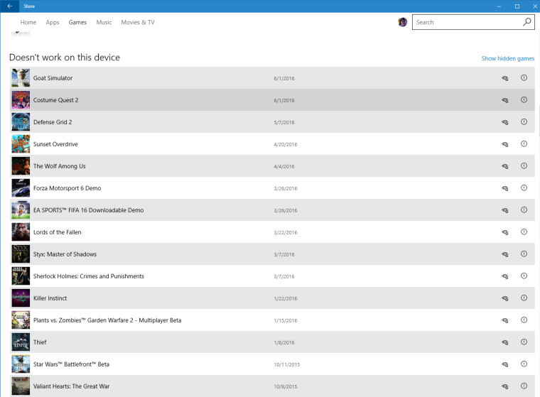Hide Defense Grid 2 using its eye icon
This screenshot has width=540, height=397.
505,122
